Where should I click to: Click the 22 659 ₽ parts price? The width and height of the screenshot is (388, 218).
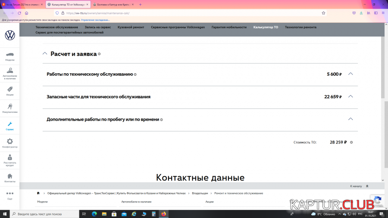(x=333, y=97)
